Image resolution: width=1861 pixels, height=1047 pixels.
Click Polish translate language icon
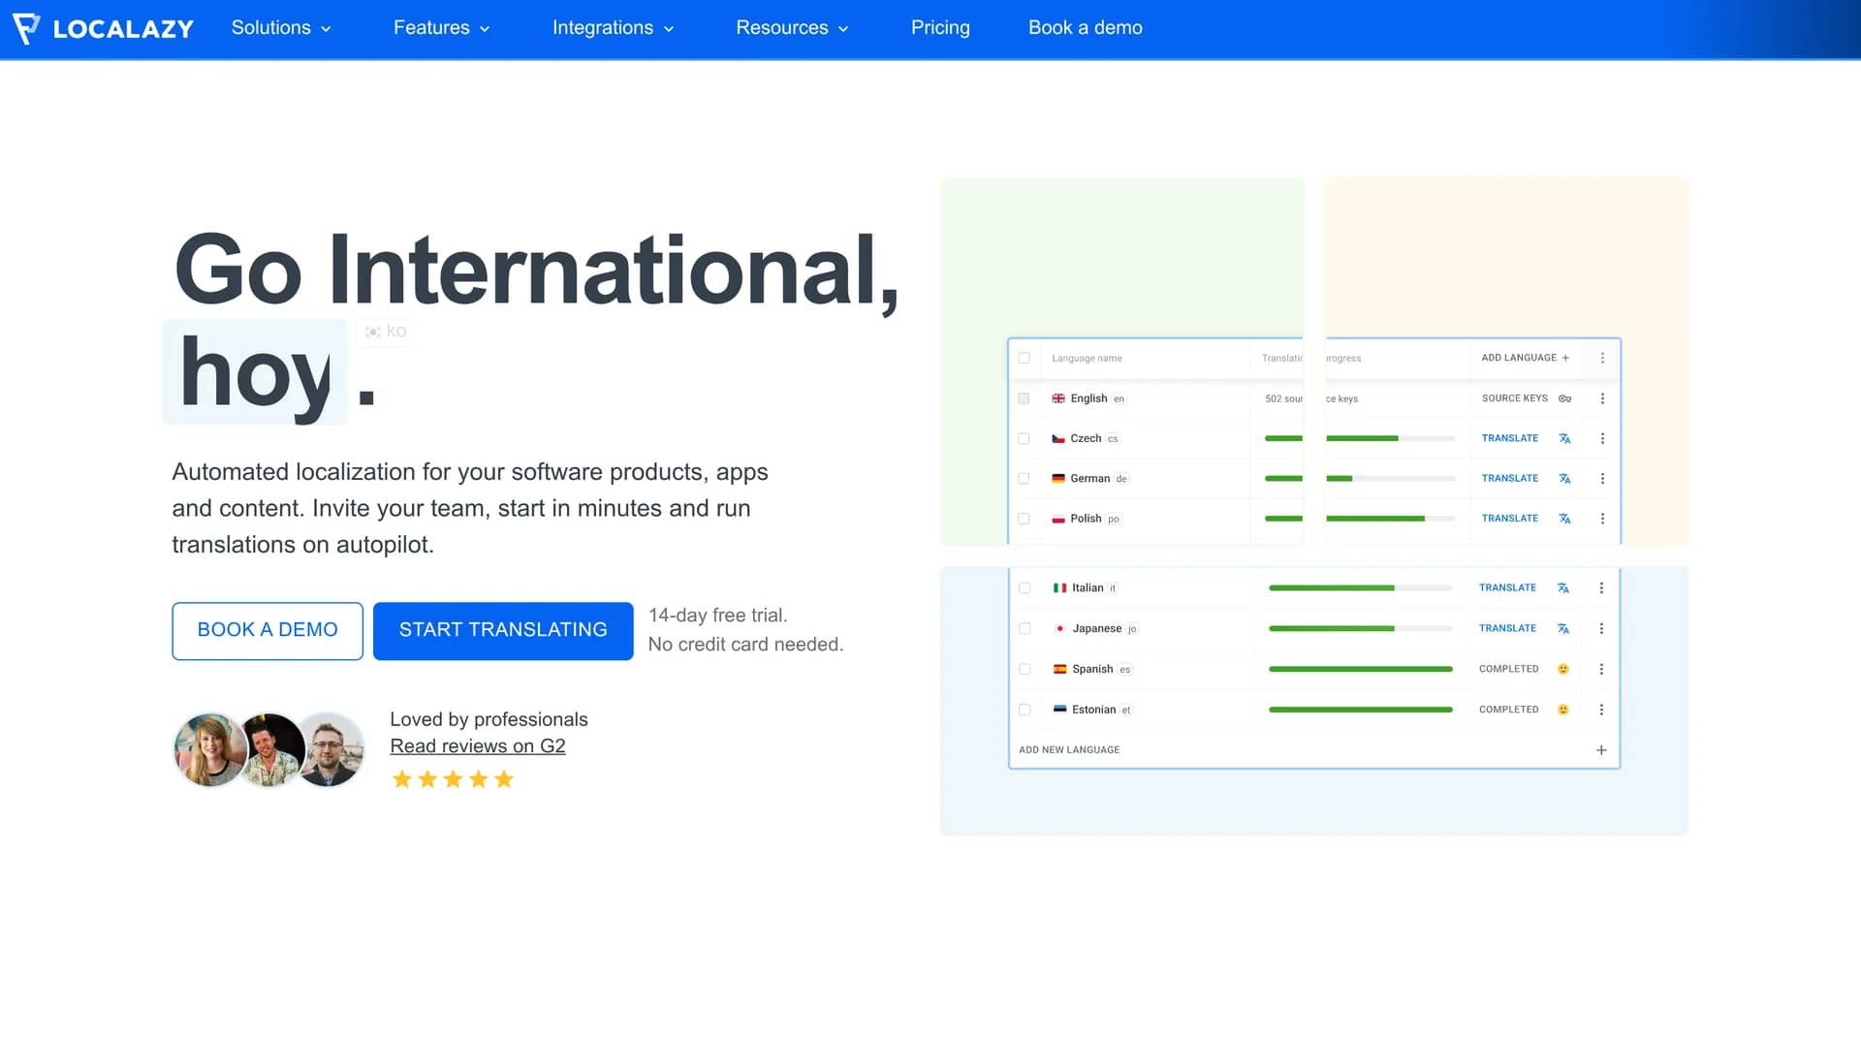(1564, 519)
